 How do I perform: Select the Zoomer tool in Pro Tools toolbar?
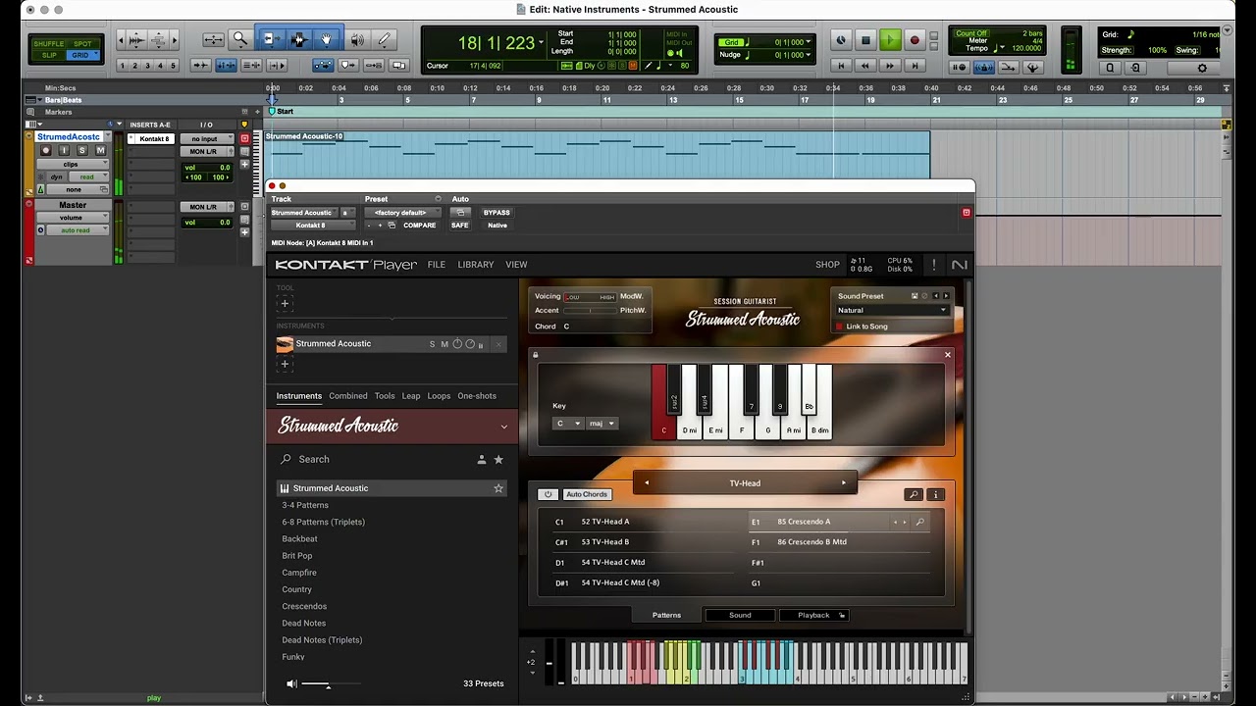point(239,39)
